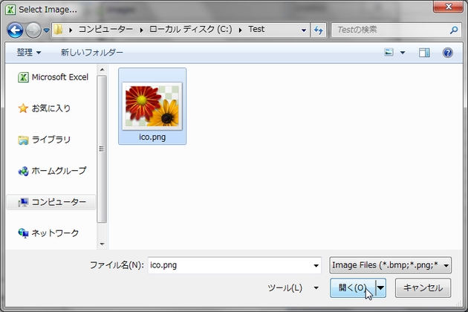The image size is (468, 312).
Task: Select Microsoft Excel in navigation pane
Action: pyautogui.click(x=53, y=77)
